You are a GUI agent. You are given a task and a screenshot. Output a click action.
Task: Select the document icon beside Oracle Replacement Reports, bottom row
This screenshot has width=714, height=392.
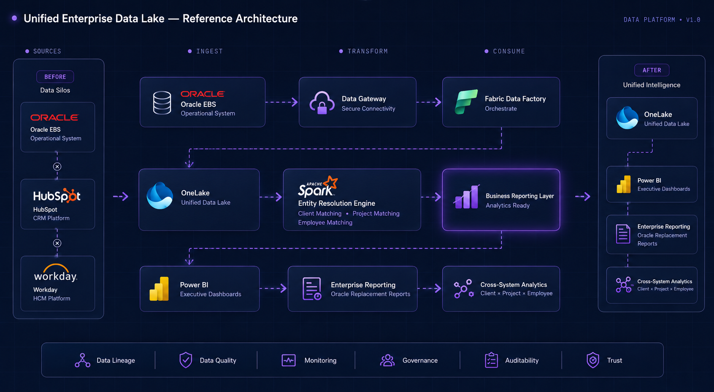(312, 289)
